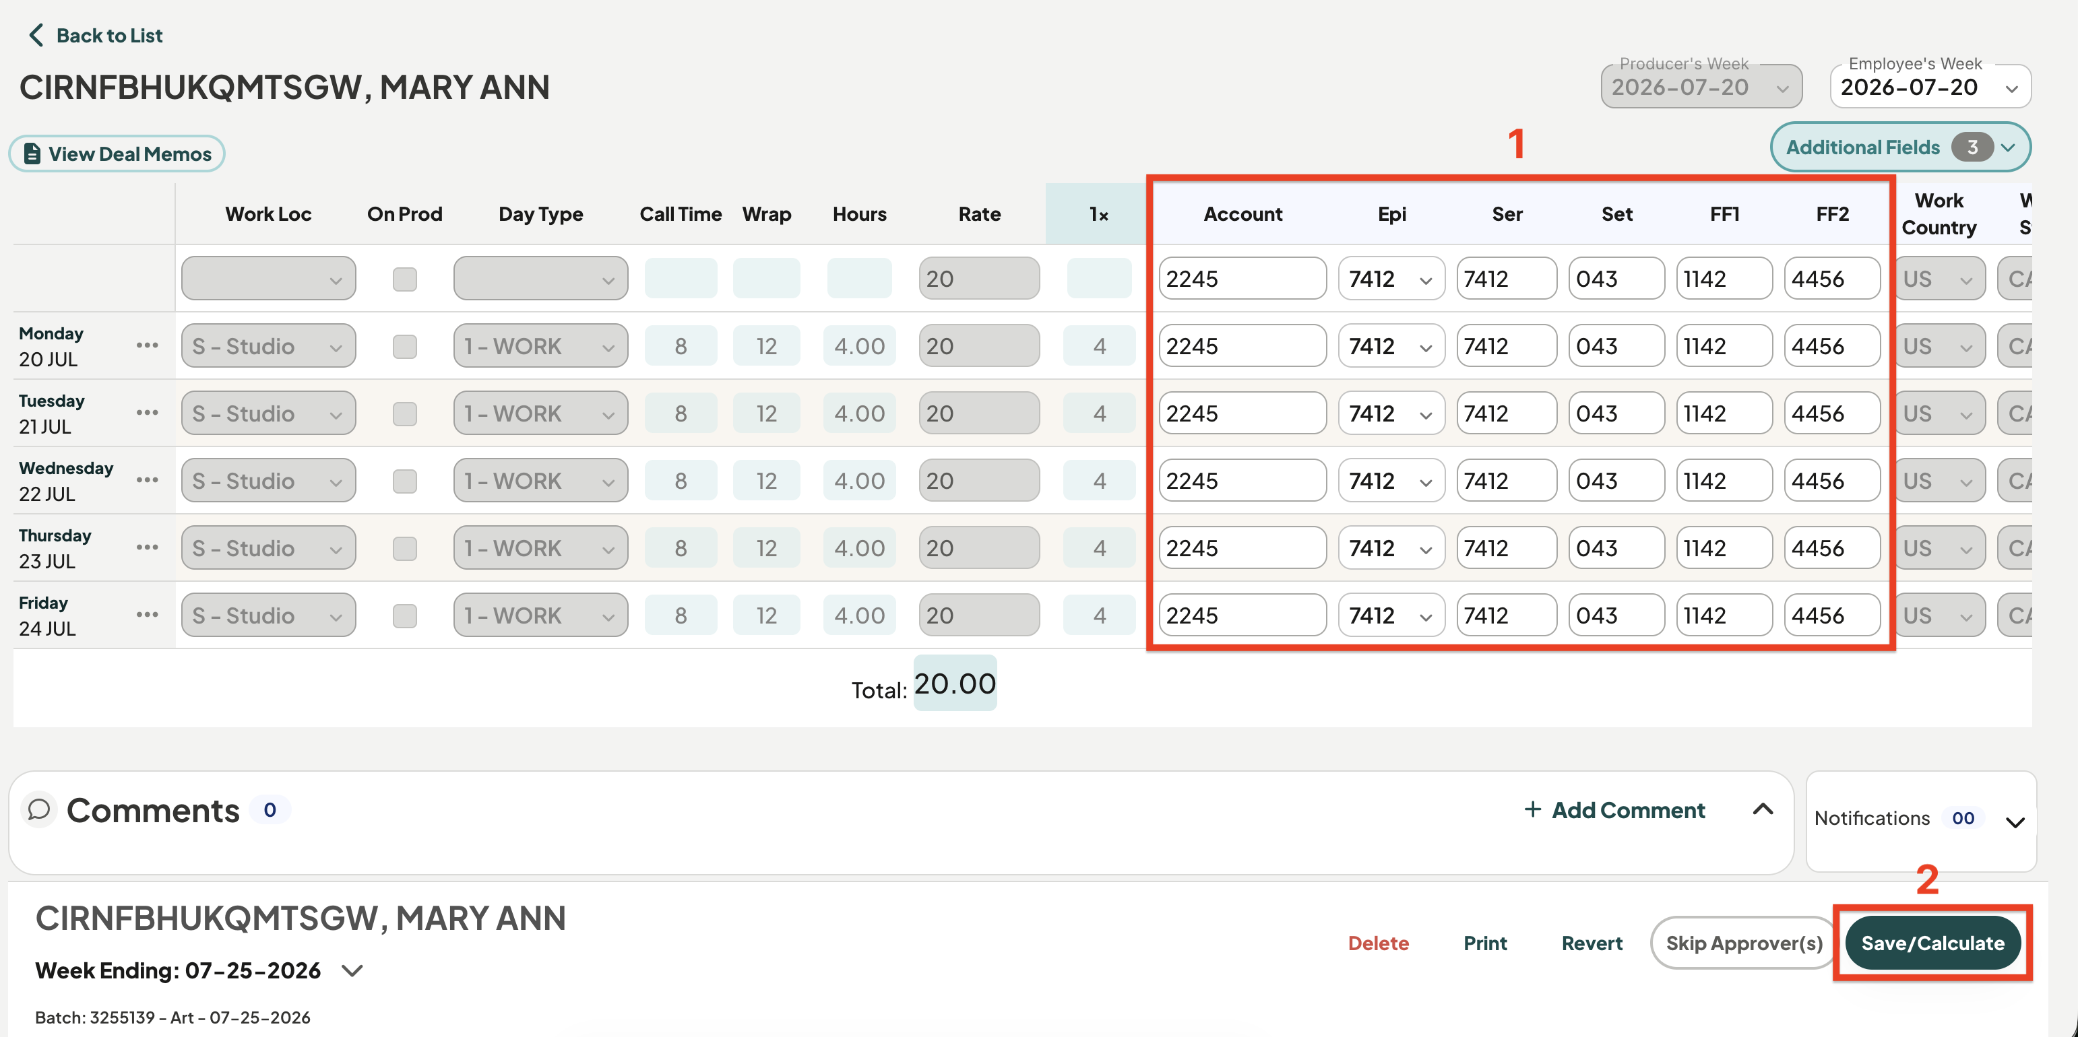2078x1037 pixels.
Task: Open the Monday 20 JUL row options menu
Action: coord(147,345)
